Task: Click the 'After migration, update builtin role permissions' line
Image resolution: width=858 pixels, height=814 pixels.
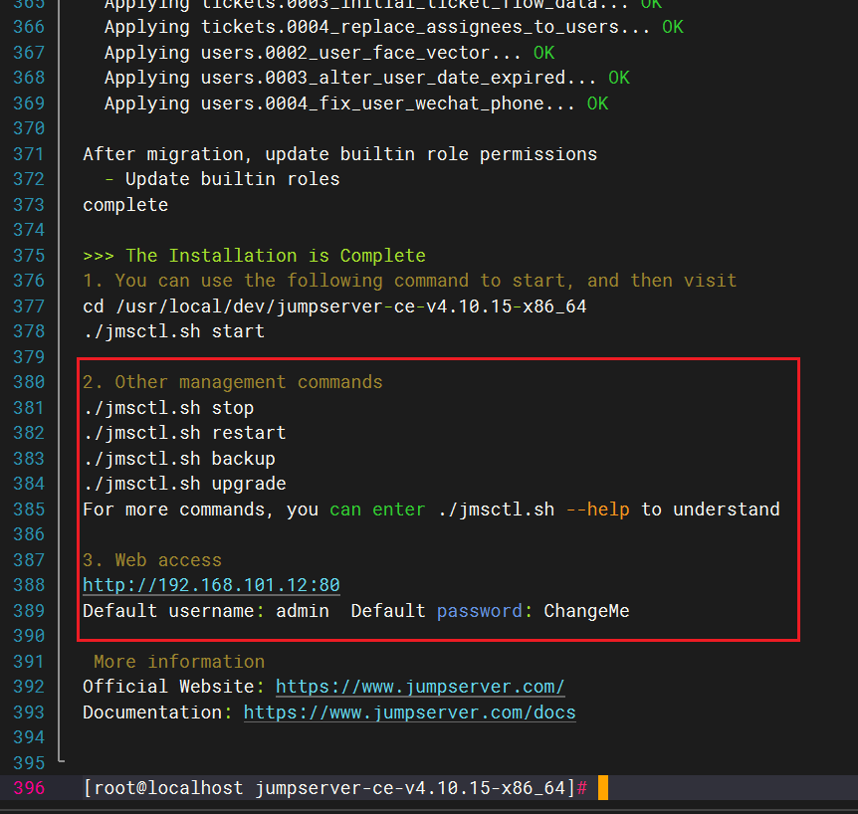Action: pos(339,154)
